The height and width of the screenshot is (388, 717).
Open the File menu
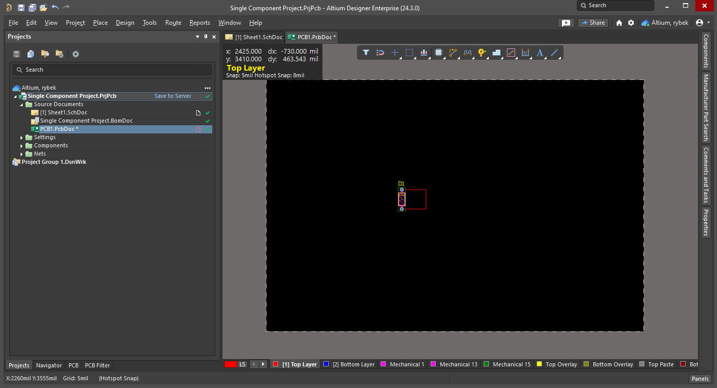tap(13, 23)
